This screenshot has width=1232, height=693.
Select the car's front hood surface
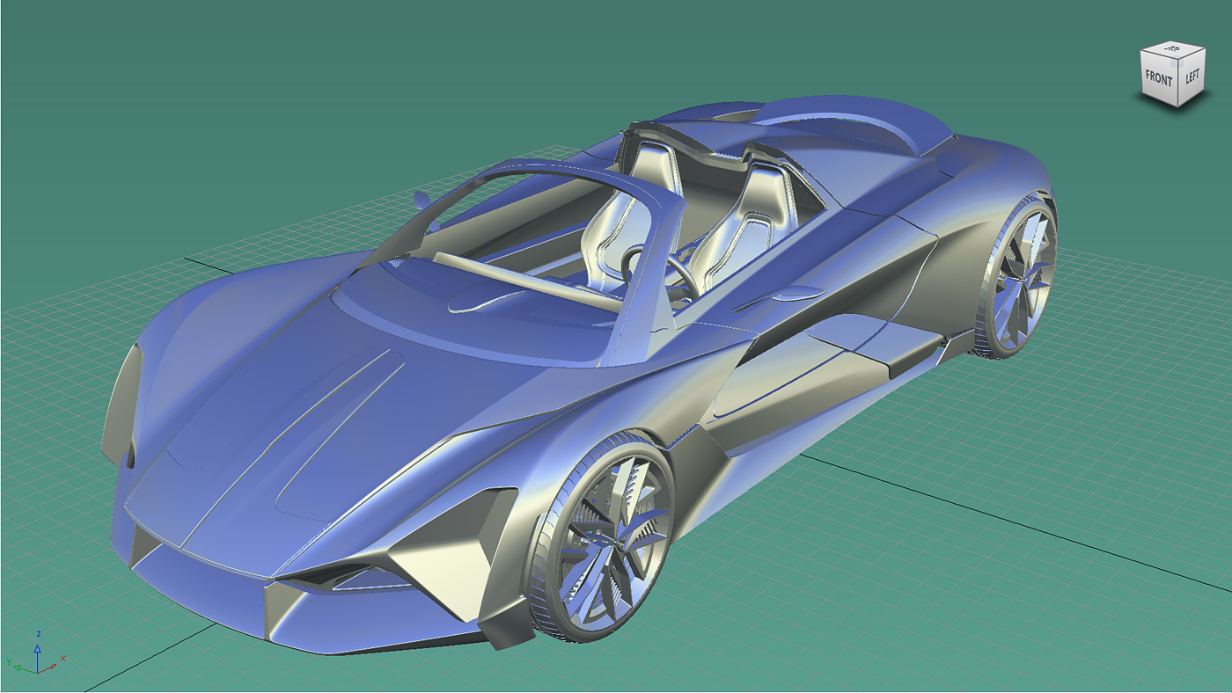pos(290,422)
